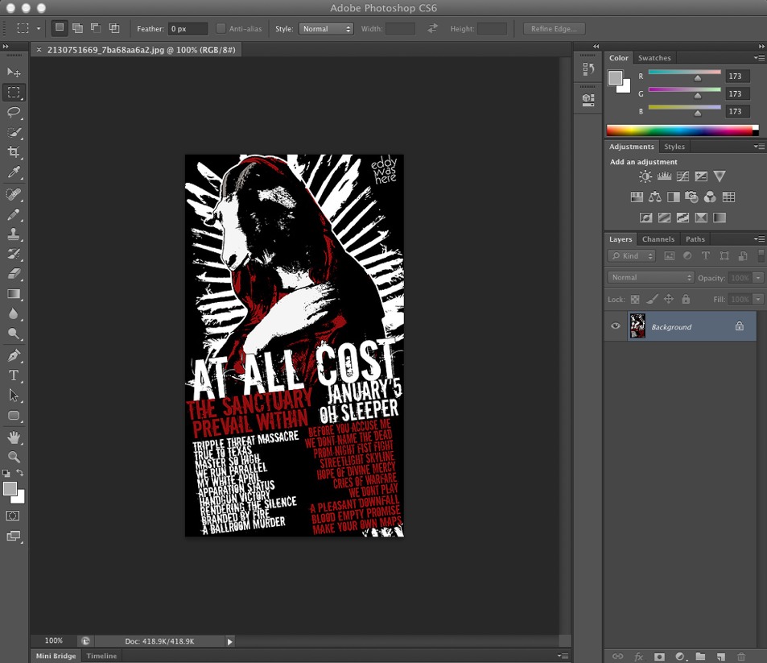
Task: Switch to the Swatches tab
Action: click(654, 58)
